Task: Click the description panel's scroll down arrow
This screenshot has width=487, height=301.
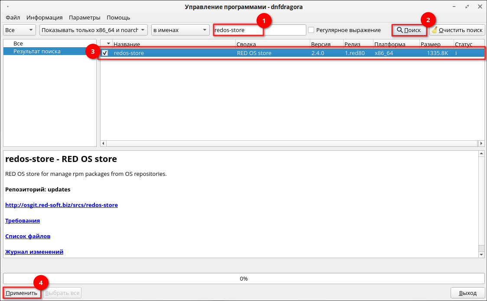Action: [x=481, y=255]
